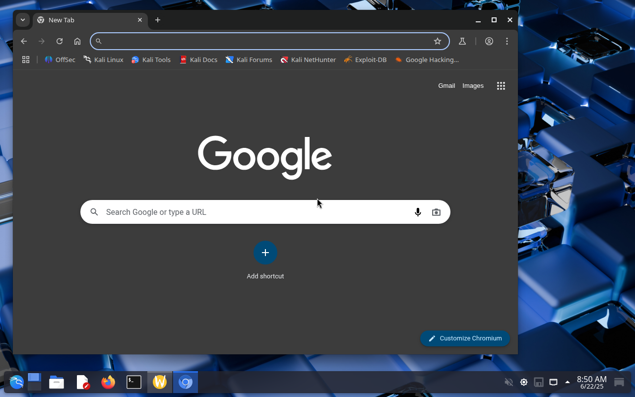The height and width of the screenshot is (397, 635).
Task: Click the show desktop button
Action: pyautogui.click(x=619, y=382)
